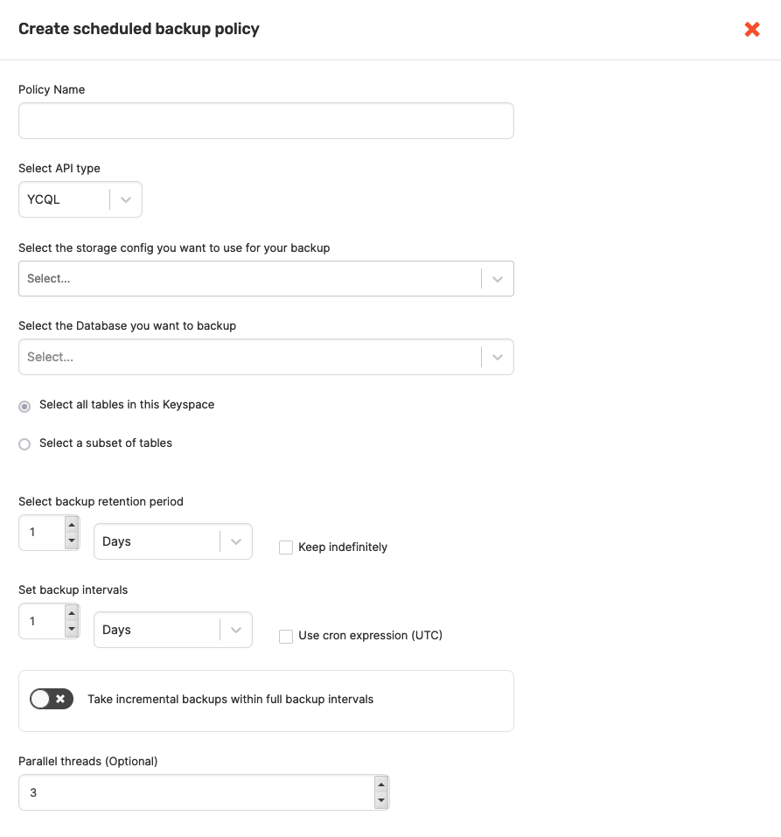The image size is (781, 837).
Task: Increment the backup retention period value
Action: [73, 525]
